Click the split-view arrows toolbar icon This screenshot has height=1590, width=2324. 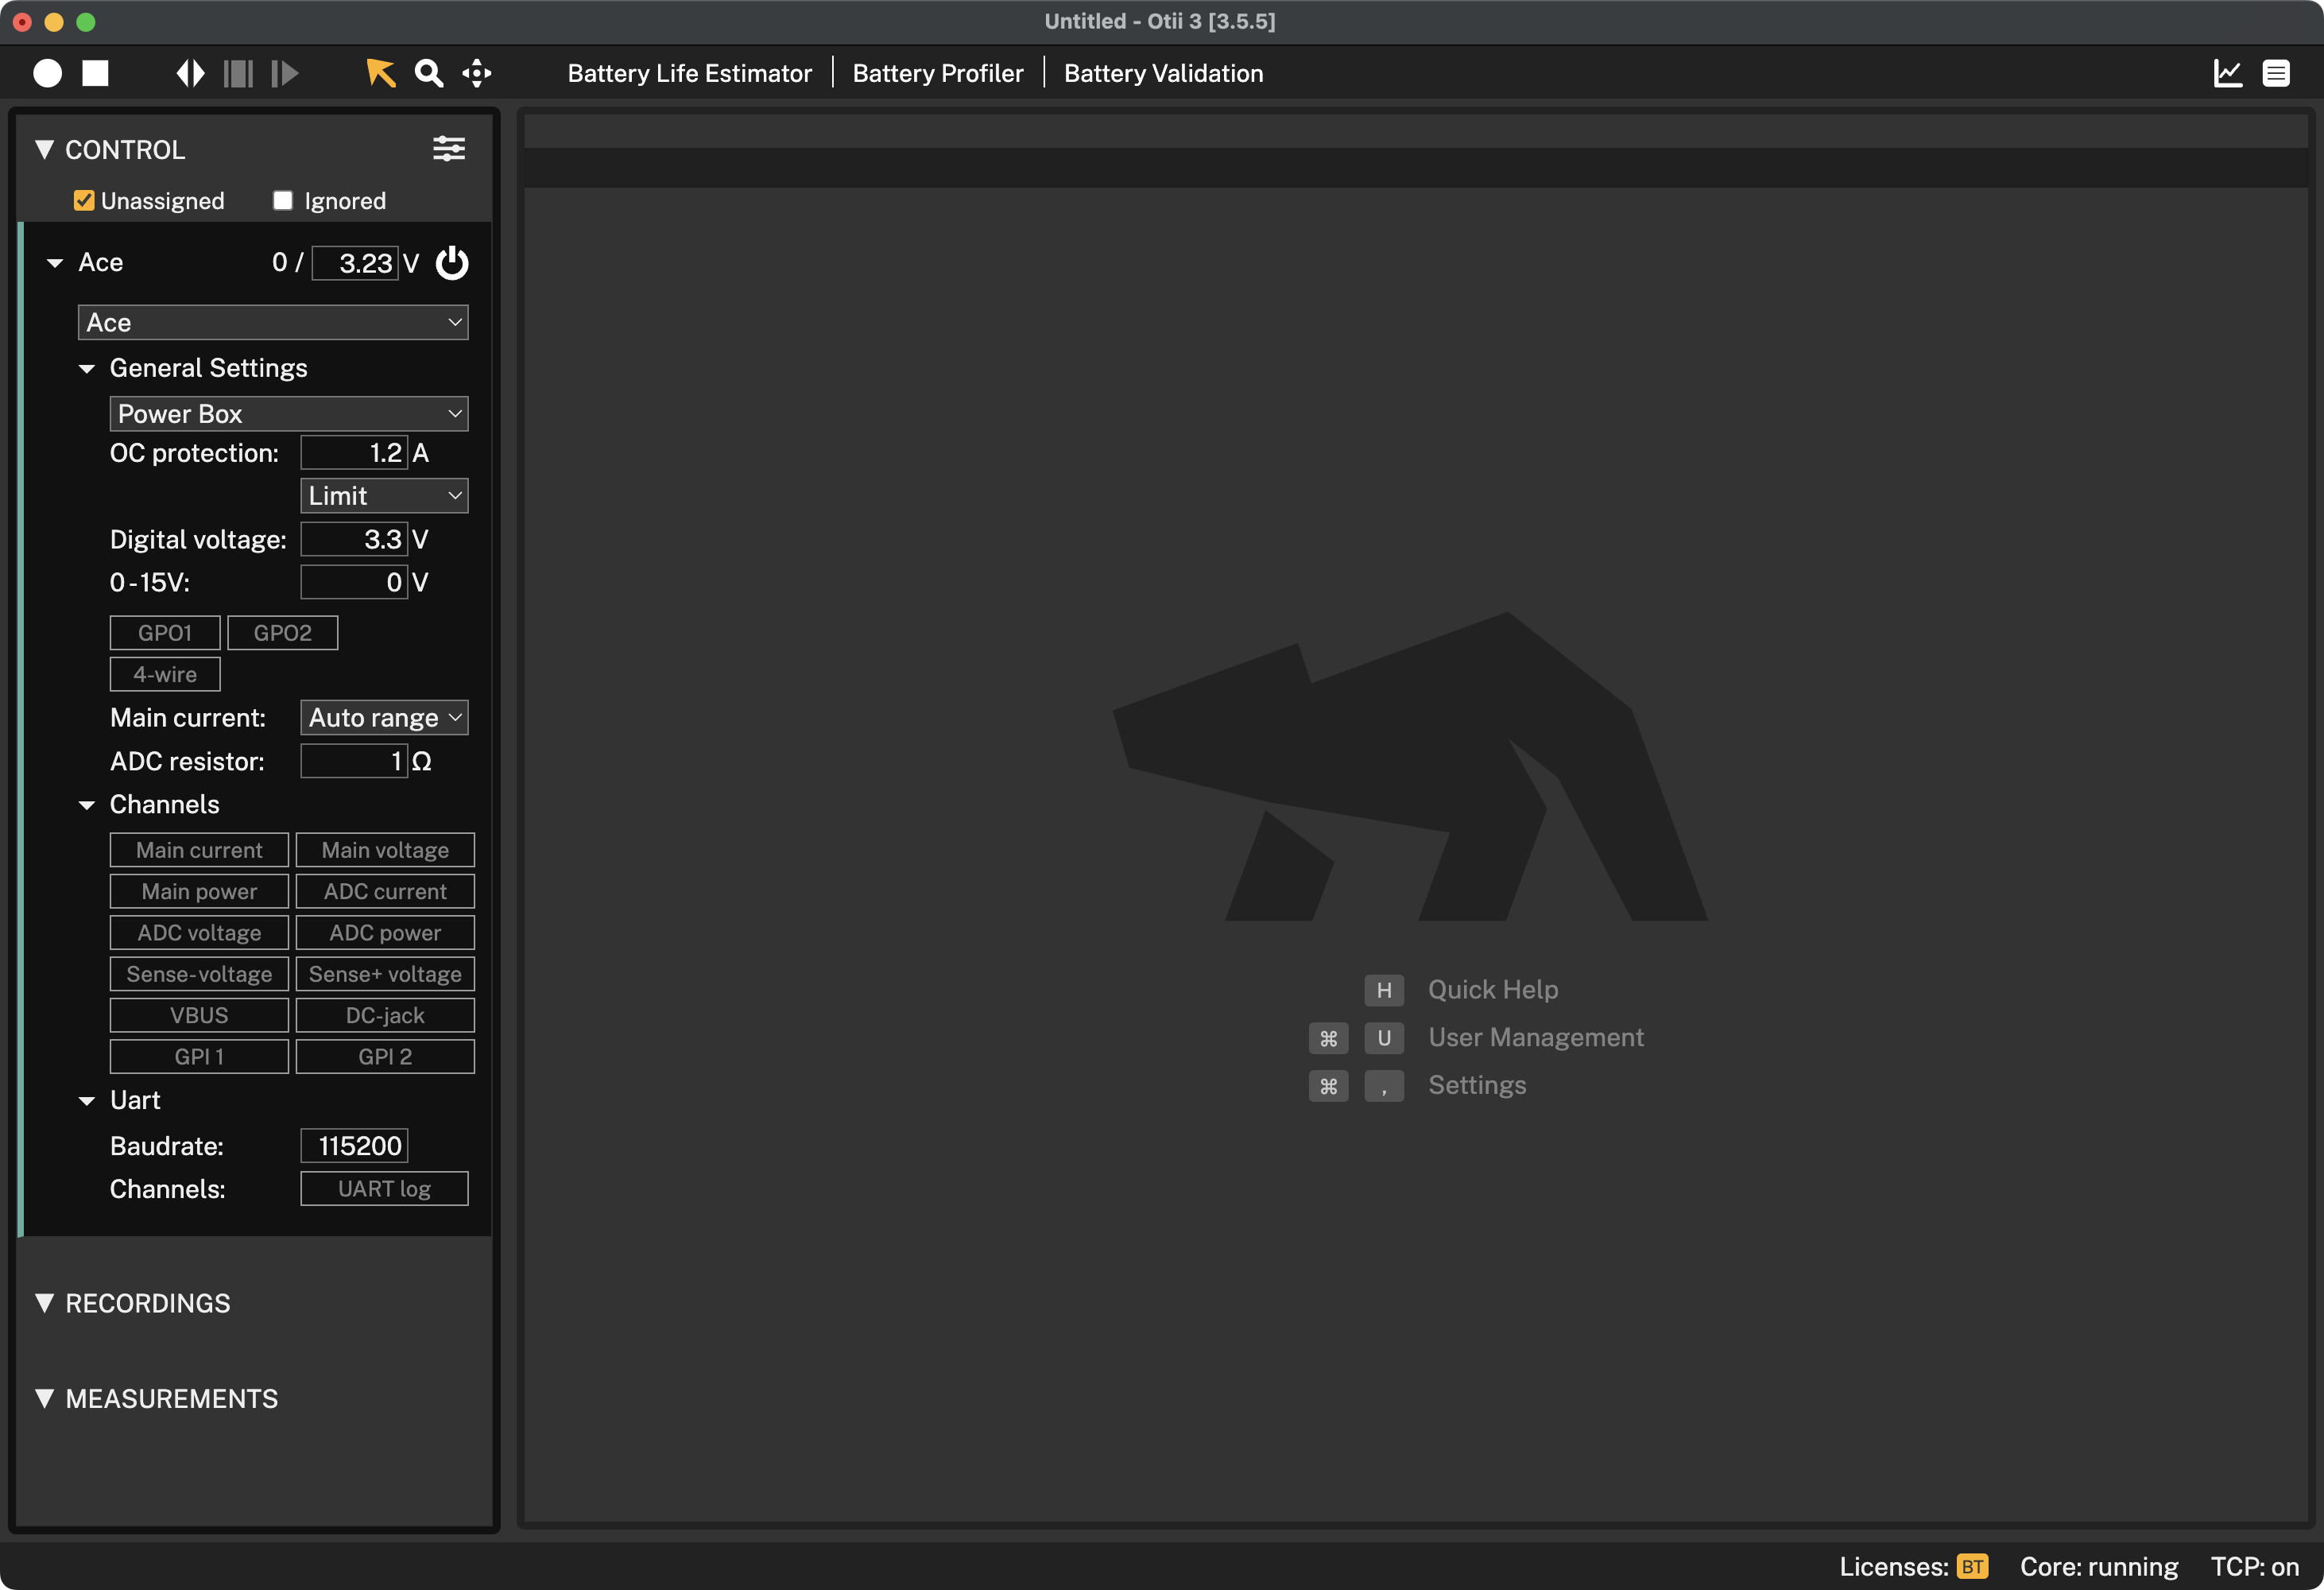coord(190,73)
